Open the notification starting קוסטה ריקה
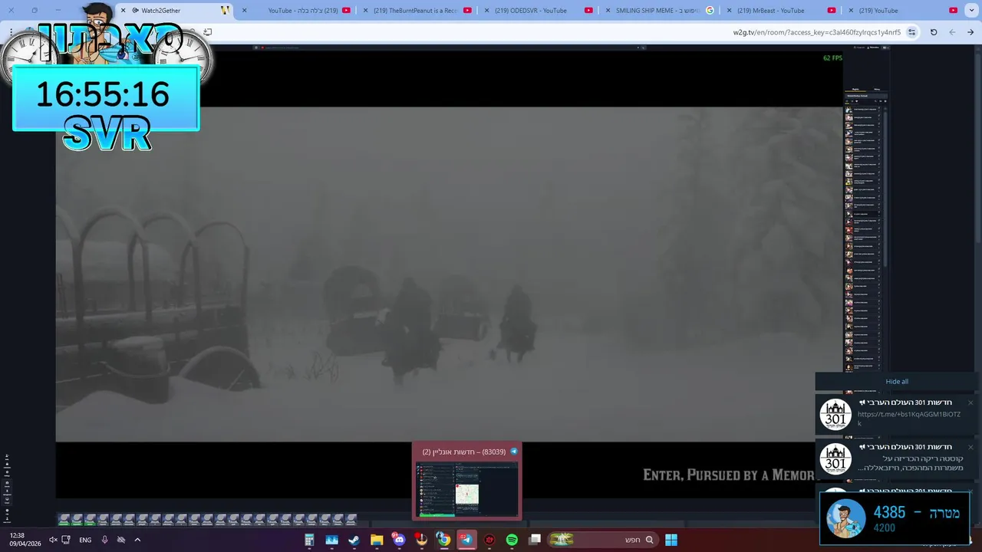 click(x=897, y=458)
